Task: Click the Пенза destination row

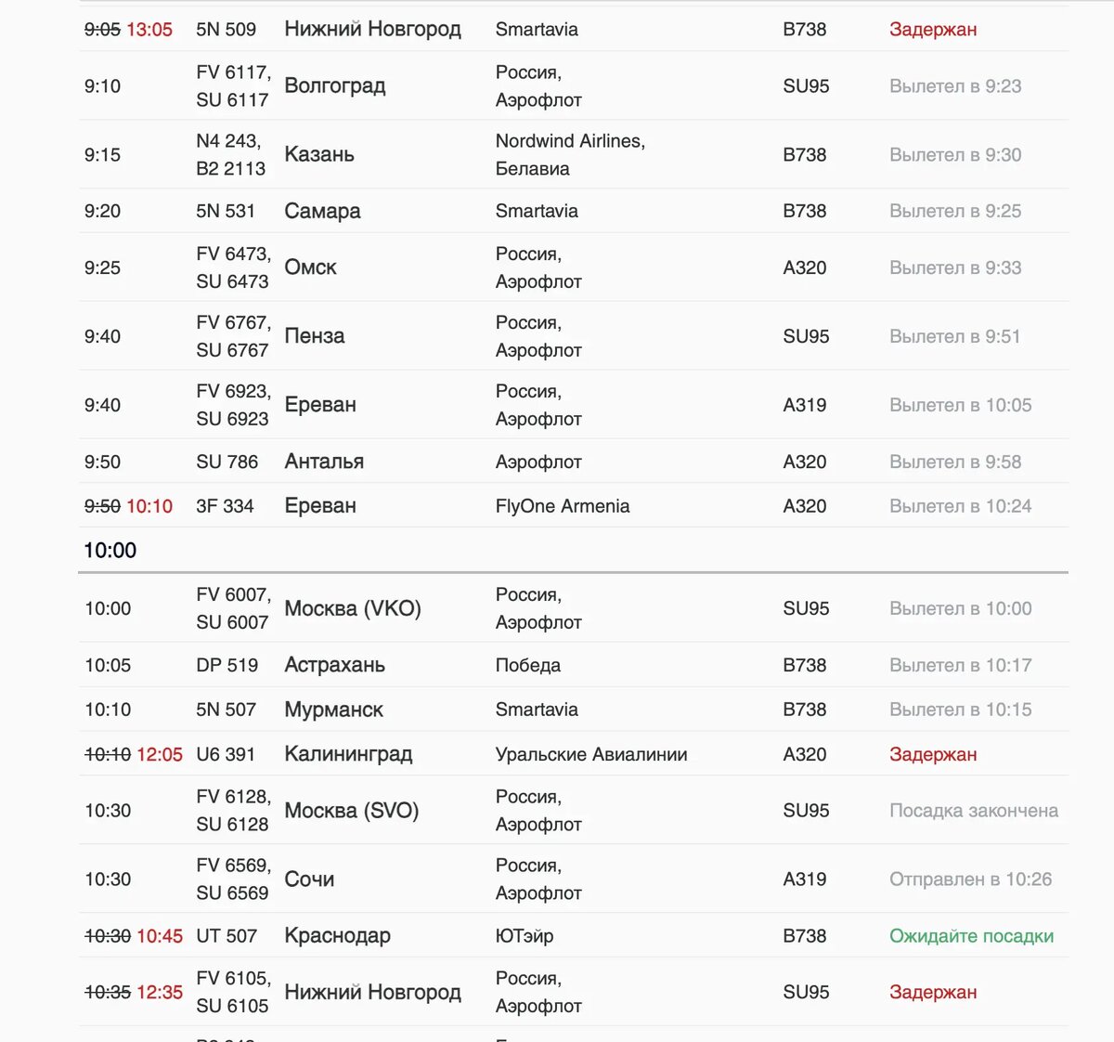Action: [574, 336]
